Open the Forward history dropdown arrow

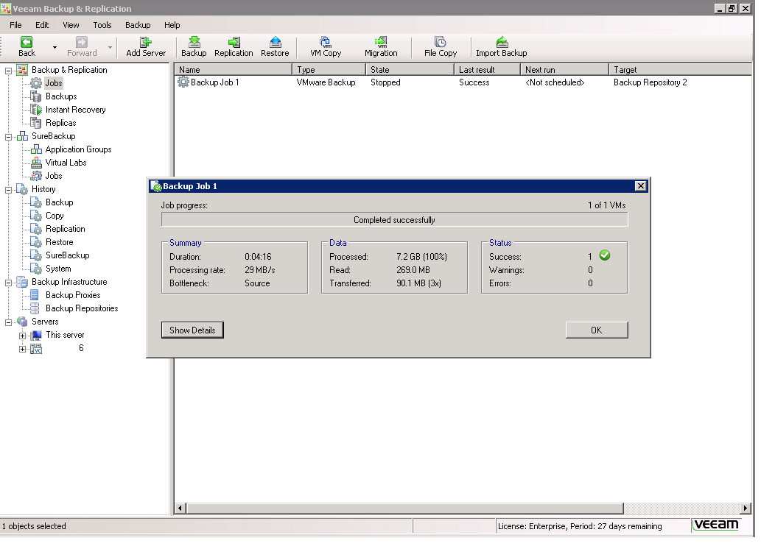pos(111,47)
